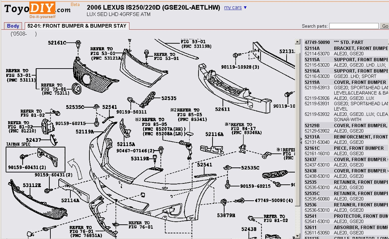
Task: Select part label 52437 in diagram
Action: (x=33, y=140)
